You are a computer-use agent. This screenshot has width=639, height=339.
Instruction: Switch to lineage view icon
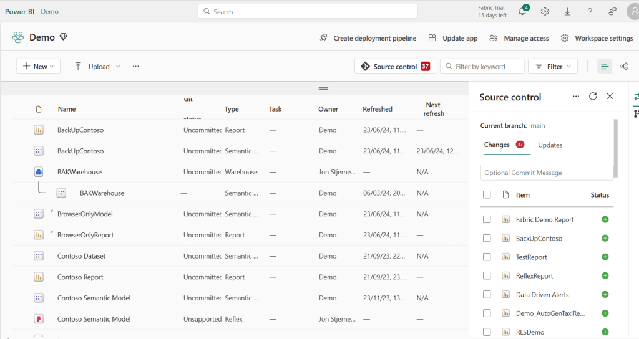(x=623, y=67)
